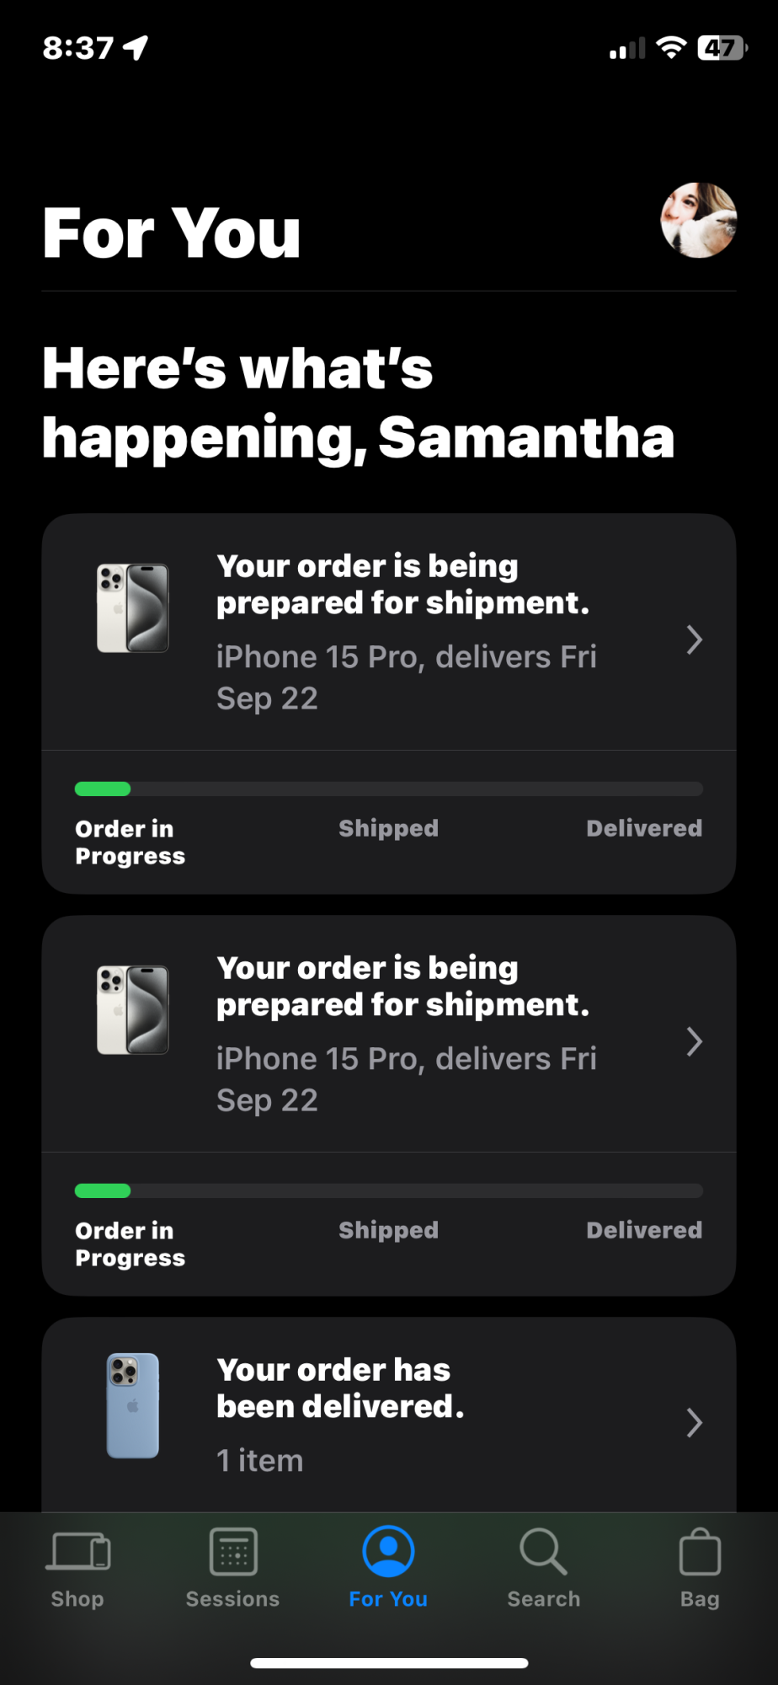Open the Search magnifier icon
The height and width of the screenshot is (1685, 778).
click(x=543, y=1551)
